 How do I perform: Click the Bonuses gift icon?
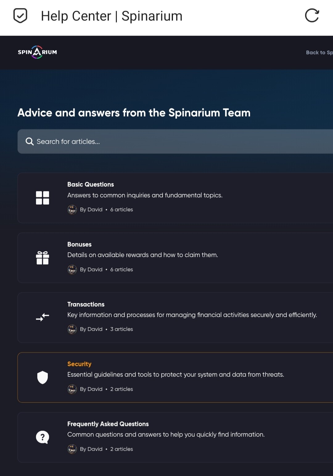pos(43,258)
